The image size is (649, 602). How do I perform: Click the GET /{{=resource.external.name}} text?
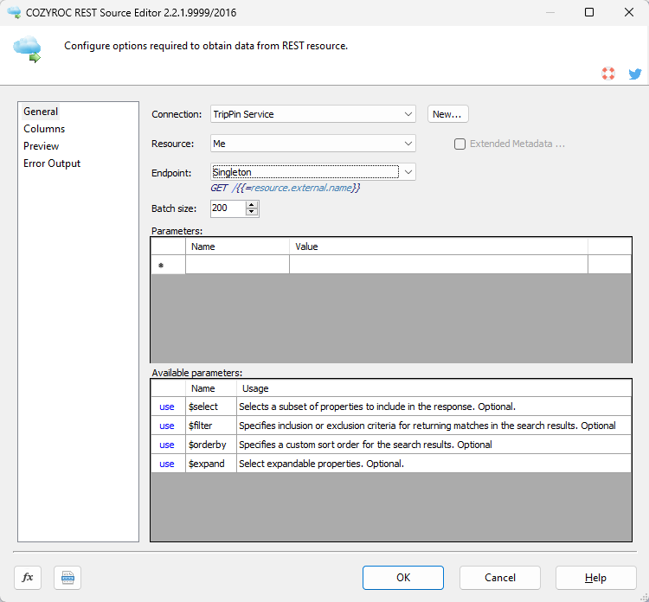pyautogui.click(x=286, y=188)
